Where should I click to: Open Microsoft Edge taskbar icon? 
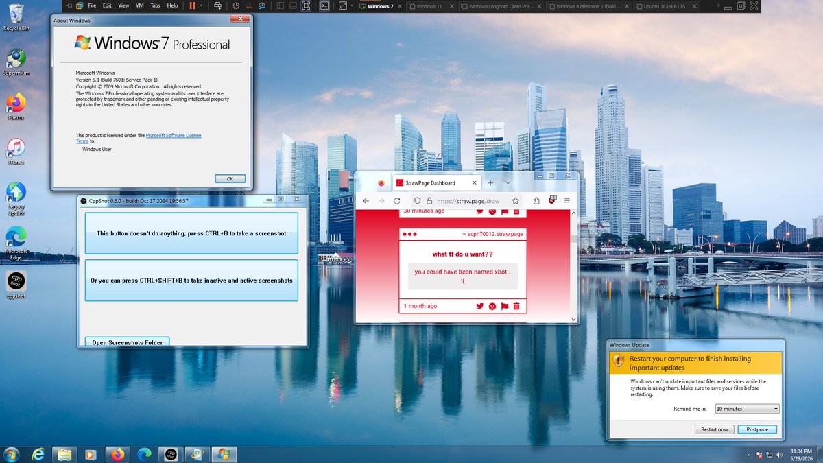coord(143,454)
